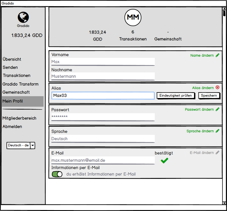Click the scrollbar down arrow

pyautogui.click(x=224, y=203)
